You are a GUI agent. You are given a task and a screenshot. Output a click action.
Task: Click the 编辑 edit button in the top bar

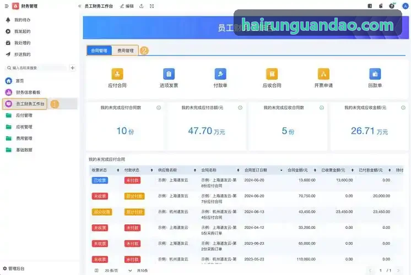[x=127, y=6]
